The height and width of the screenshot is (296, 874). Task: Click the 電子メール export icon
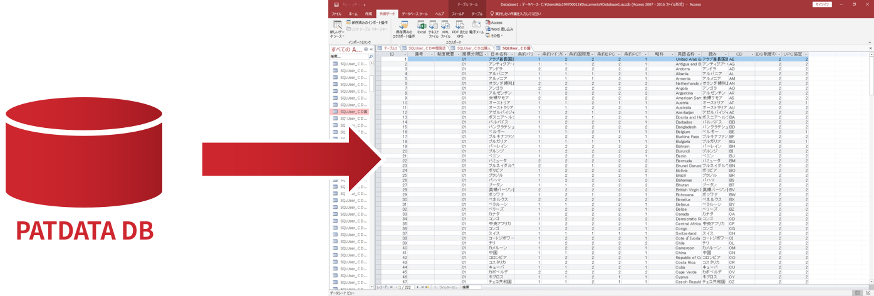point(476,28)
